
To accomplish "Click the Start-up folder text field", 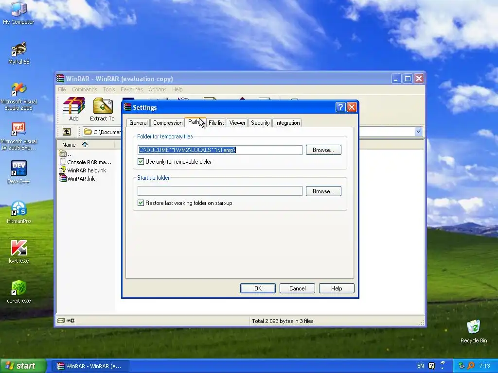I will click(x=220, y=191).
